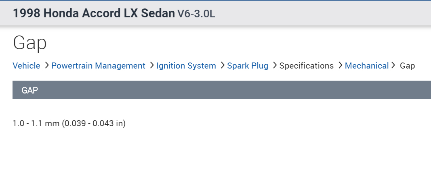Navigate to the Spark Plug breadcrumb
Image resolution: width=431 pixels, height=175 pixels.
(x=248, y=66)
